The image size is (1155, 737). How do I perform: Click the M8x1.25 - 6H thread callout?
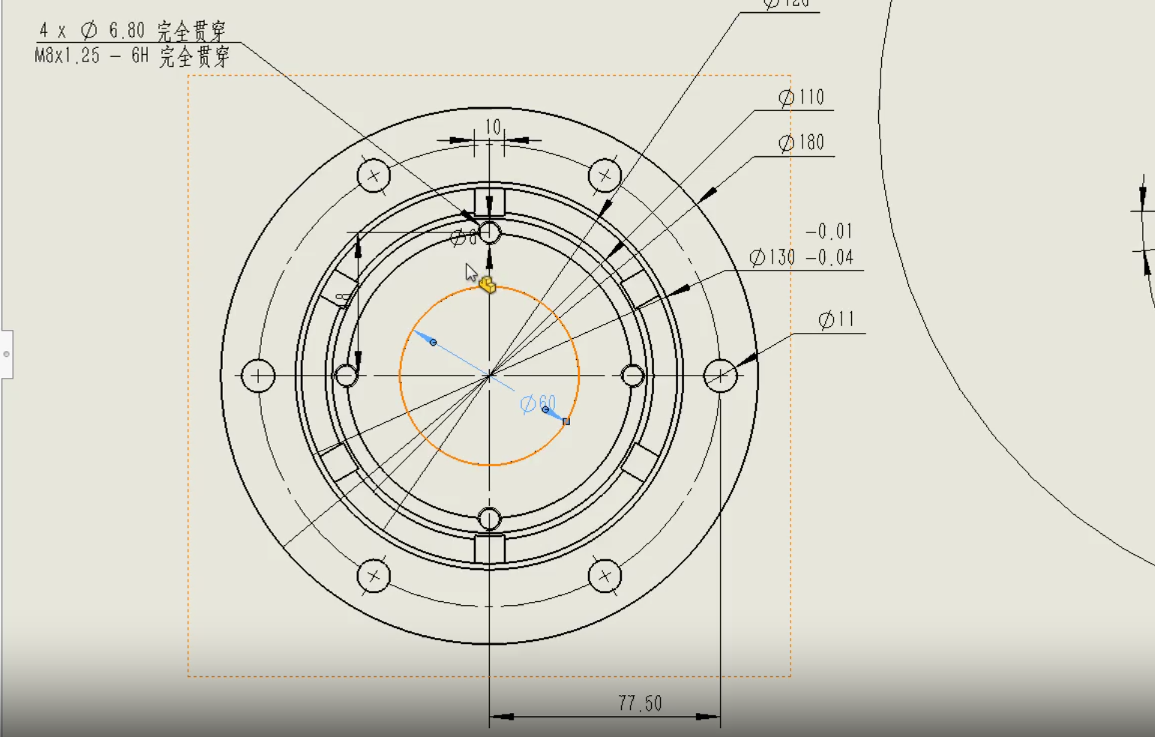click(131, 56)
